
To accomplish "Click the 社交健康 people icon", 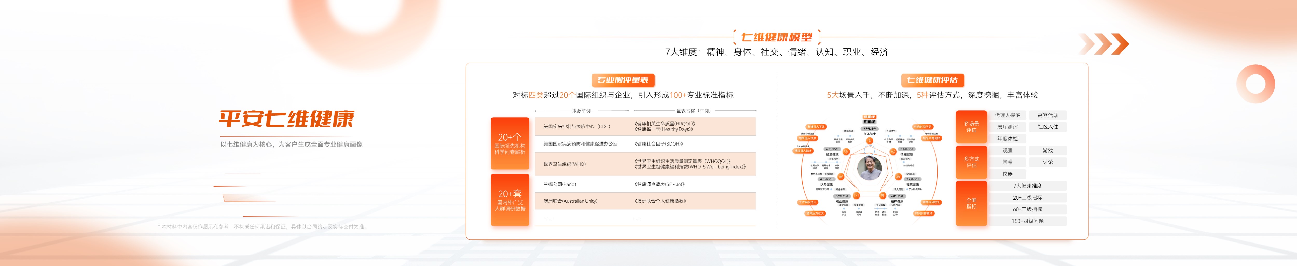I will point(898,177).
